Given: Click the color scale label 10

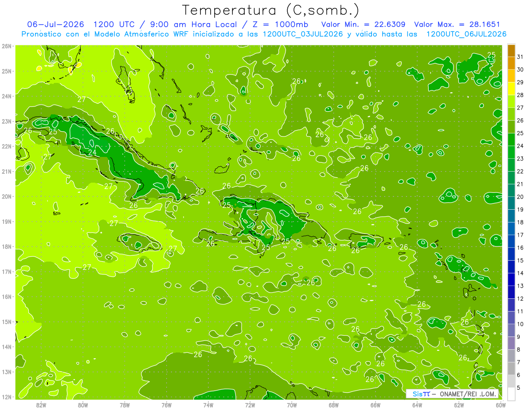Looking at the screenshot, I should [520, 324].
